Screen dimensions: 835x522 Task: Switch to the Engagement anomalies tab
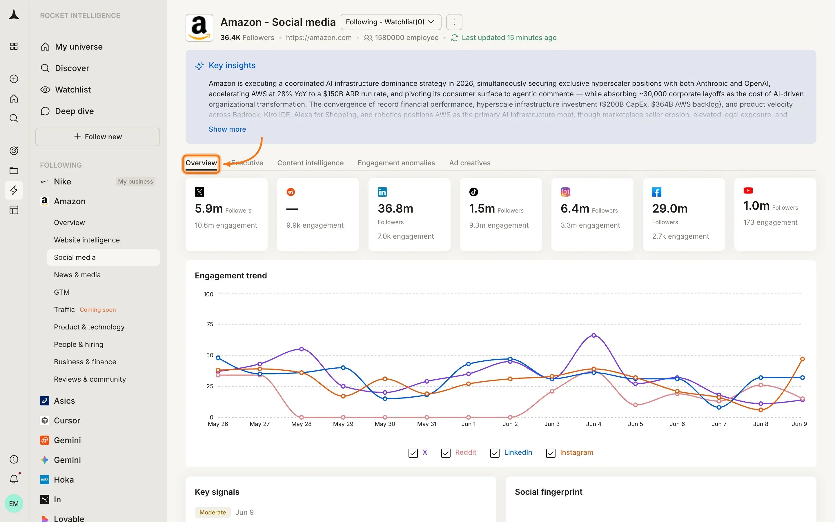pyautogui.click(x=396, y=163)
